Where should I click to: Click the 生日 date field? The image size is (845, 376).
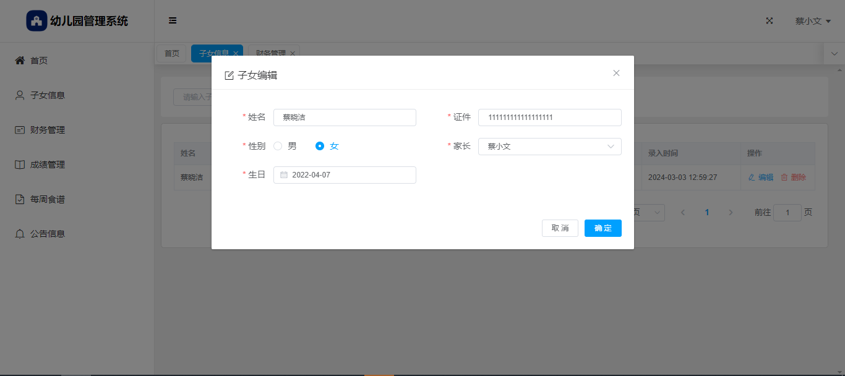point(345,175)
